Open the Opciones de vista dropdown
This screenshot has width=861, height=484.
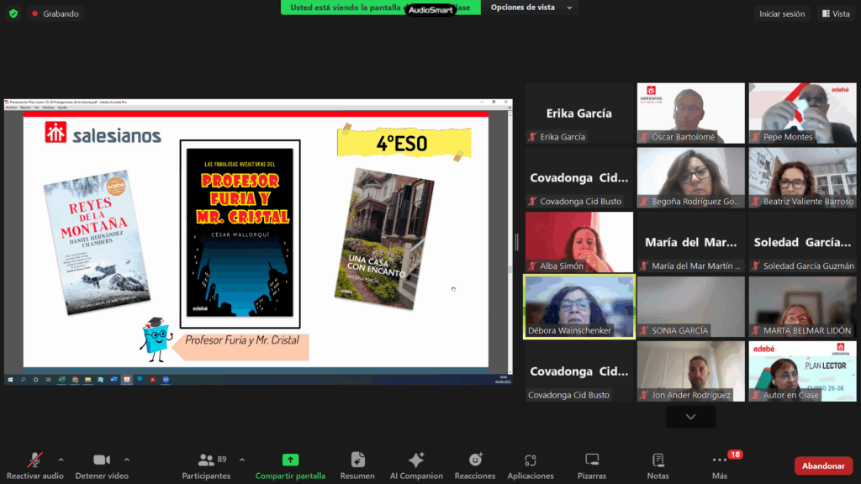[531, 7]
